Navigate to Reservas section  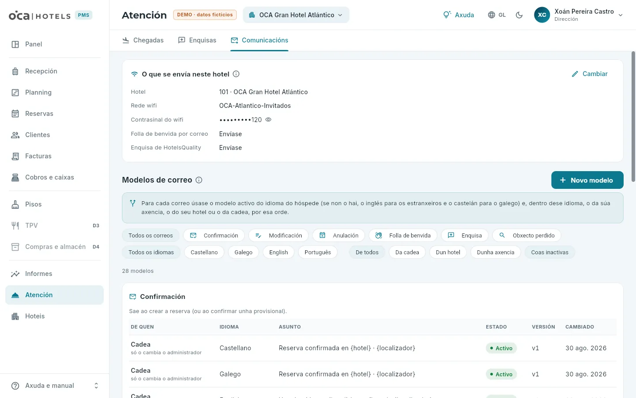point(54,114)
